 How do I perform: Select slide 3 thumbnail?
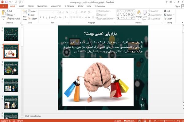[11, 68]
